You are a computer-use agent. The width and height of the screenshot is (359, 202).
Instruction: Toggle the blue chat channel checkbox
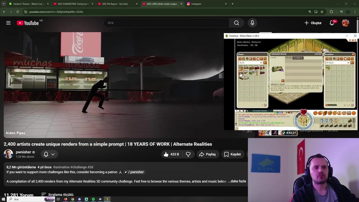[280, 113]
